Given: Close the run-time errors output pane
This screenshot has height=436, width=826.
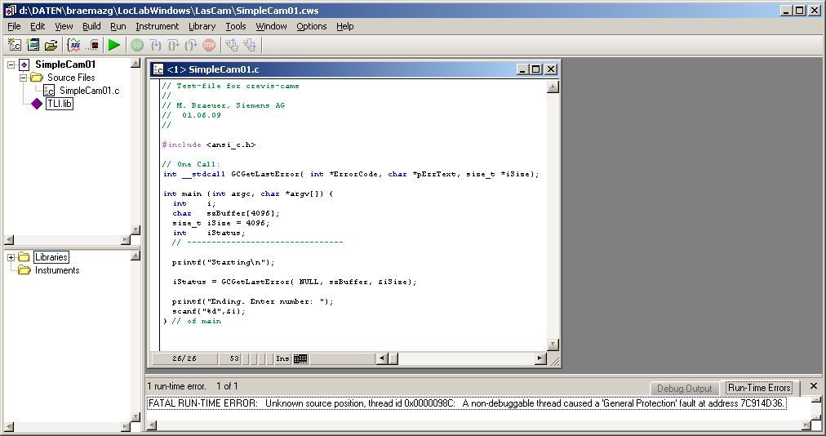Looking at the screenshot, I should [814, 386].
